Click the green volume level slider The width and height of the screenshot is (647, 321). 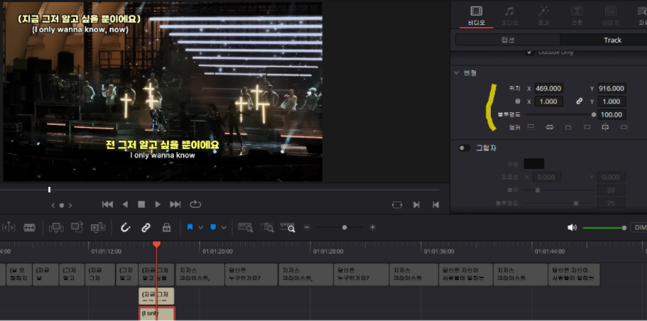click(x=604, y=228)
